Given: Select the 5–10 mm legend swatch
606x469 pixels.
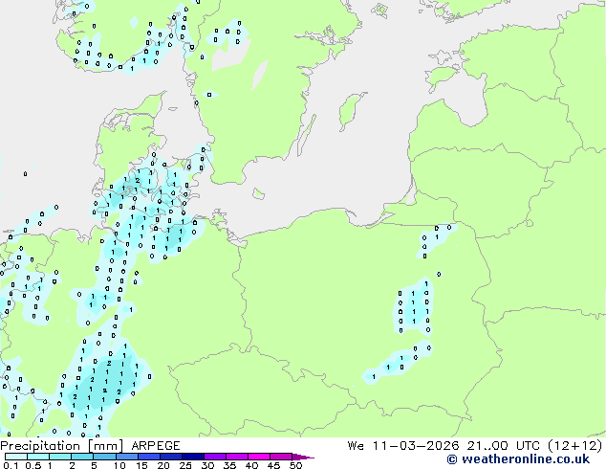Looking at the screenshot, I should coord(104,457).
